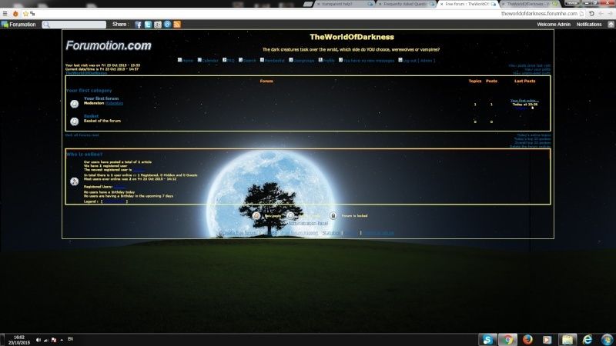View posts since last visit
Screen dimensions: 616x346
pos(530,65)
